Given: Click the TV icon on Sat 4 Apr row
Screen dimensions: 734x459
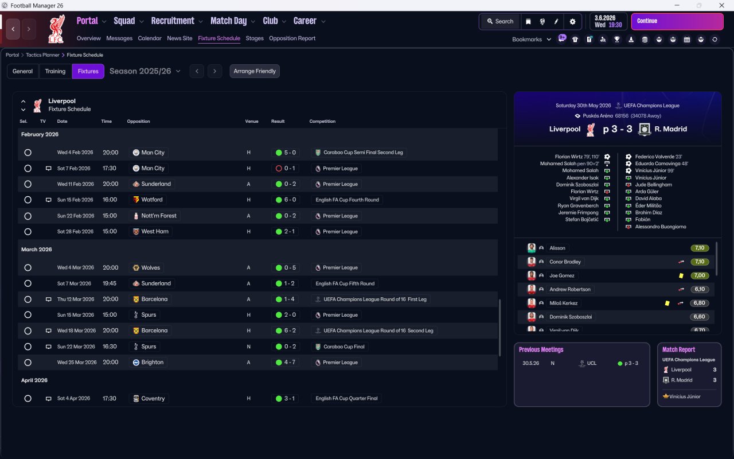Looking at the screenshot, I should (49, 399).
